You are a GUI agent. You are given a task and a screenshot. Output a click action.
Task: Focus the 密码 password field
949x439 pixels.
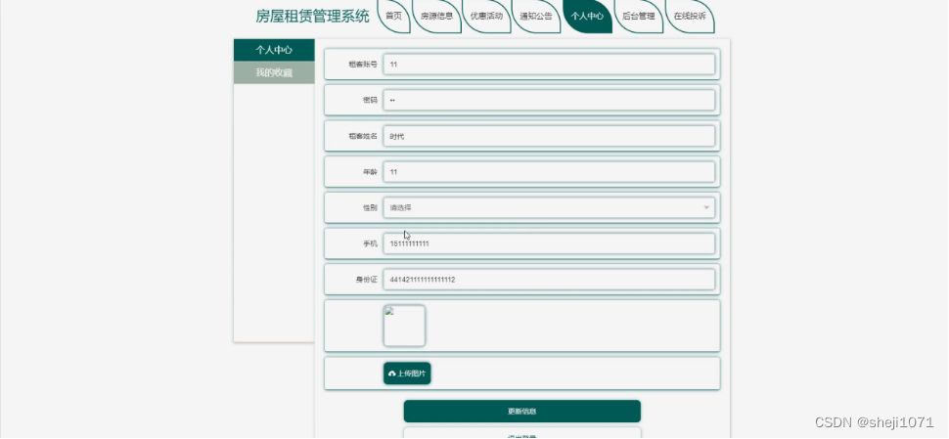point(549,100)
